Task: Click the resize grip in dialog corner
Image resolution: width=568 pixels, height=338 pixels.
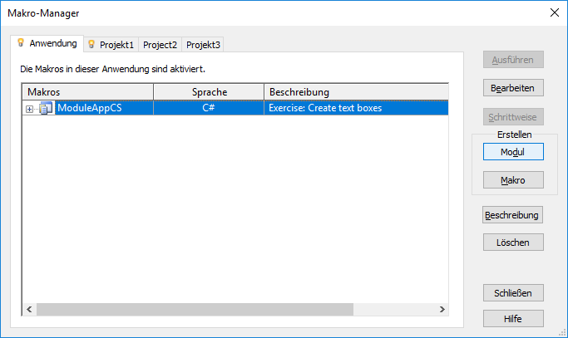Action: click(x=562, y=332)
